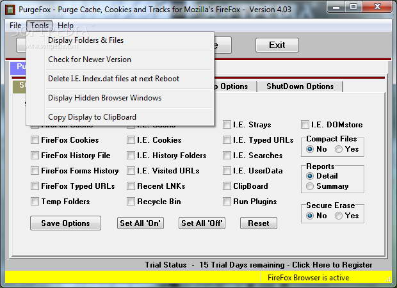The width and height of the screenshot is (397, 288).
Task: Click 'FireFox Browser is active' status text
Action: 308,278
